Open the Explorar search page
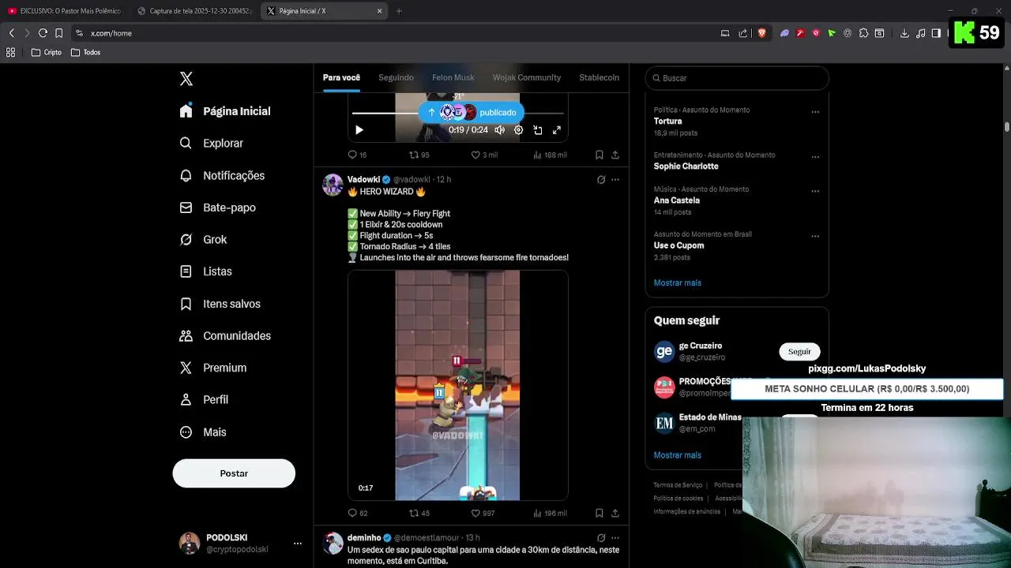Image resolution: width=1011 pixels, height=568 pixels. pyautogui.click(x=212, y=144)
